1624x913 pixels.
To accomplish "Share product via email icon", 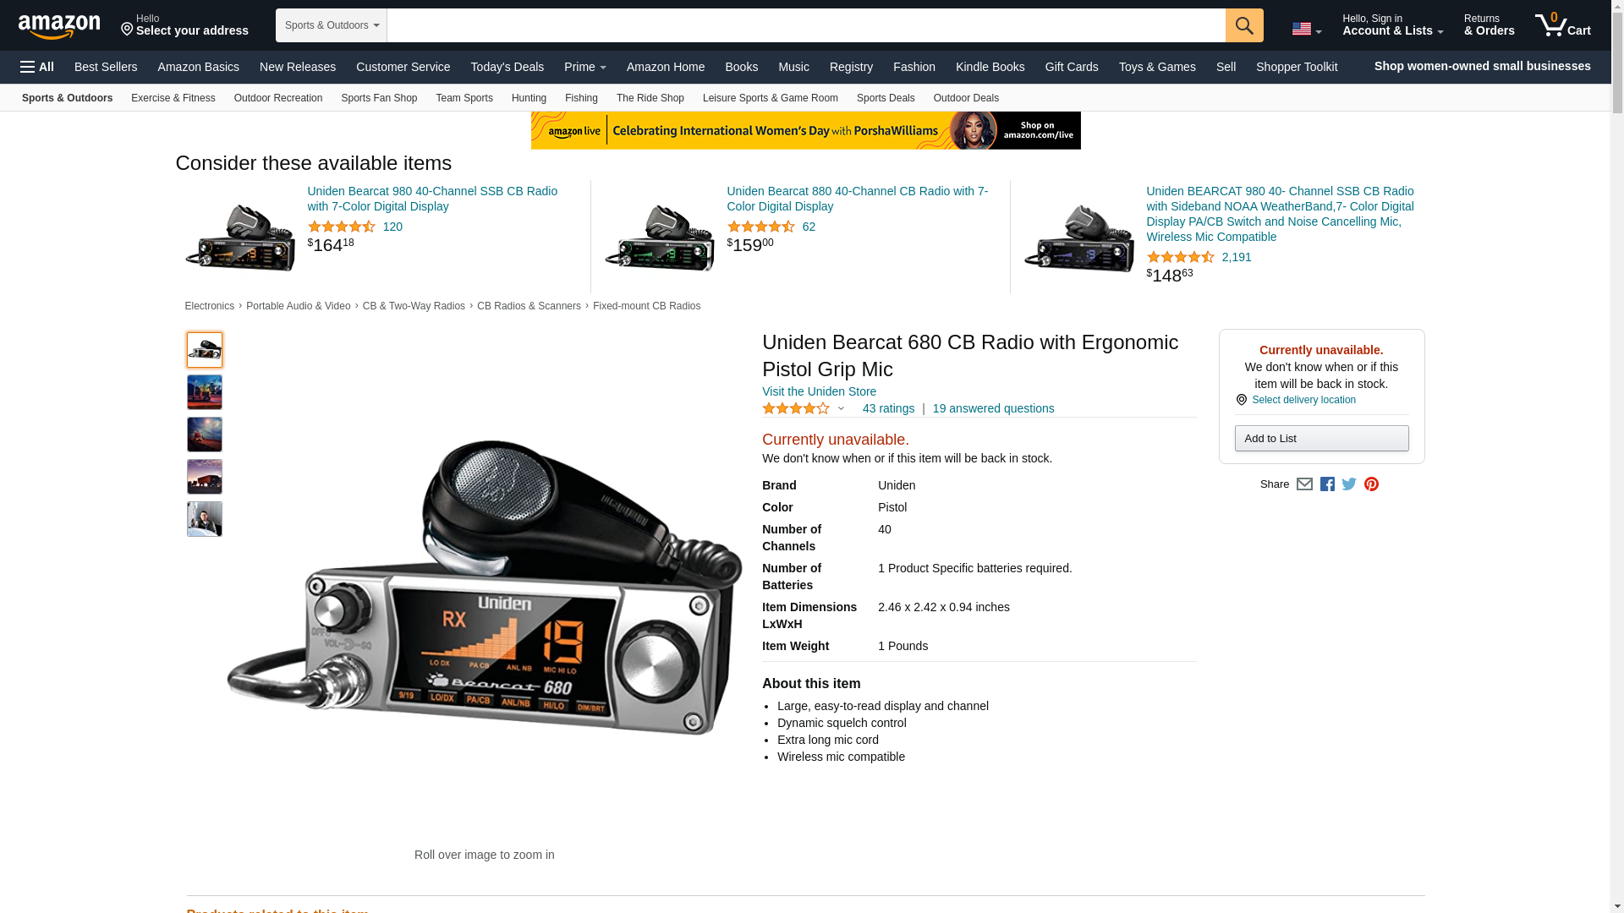I will coord(1304,484).
